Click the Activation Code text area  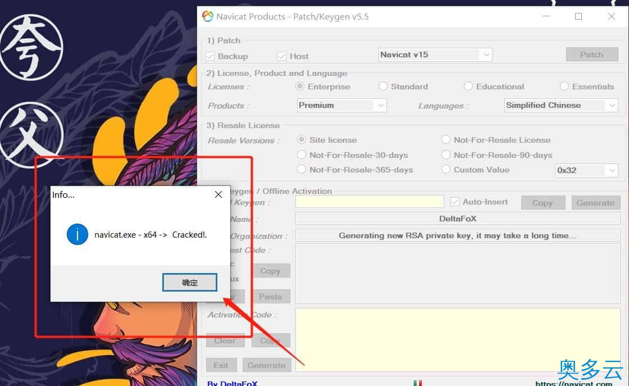(458, 339)
